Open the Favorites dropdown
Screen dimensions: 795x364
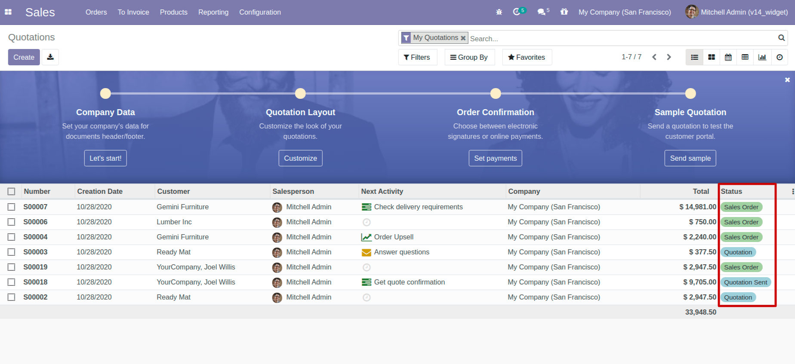click(x=527, y=57)
